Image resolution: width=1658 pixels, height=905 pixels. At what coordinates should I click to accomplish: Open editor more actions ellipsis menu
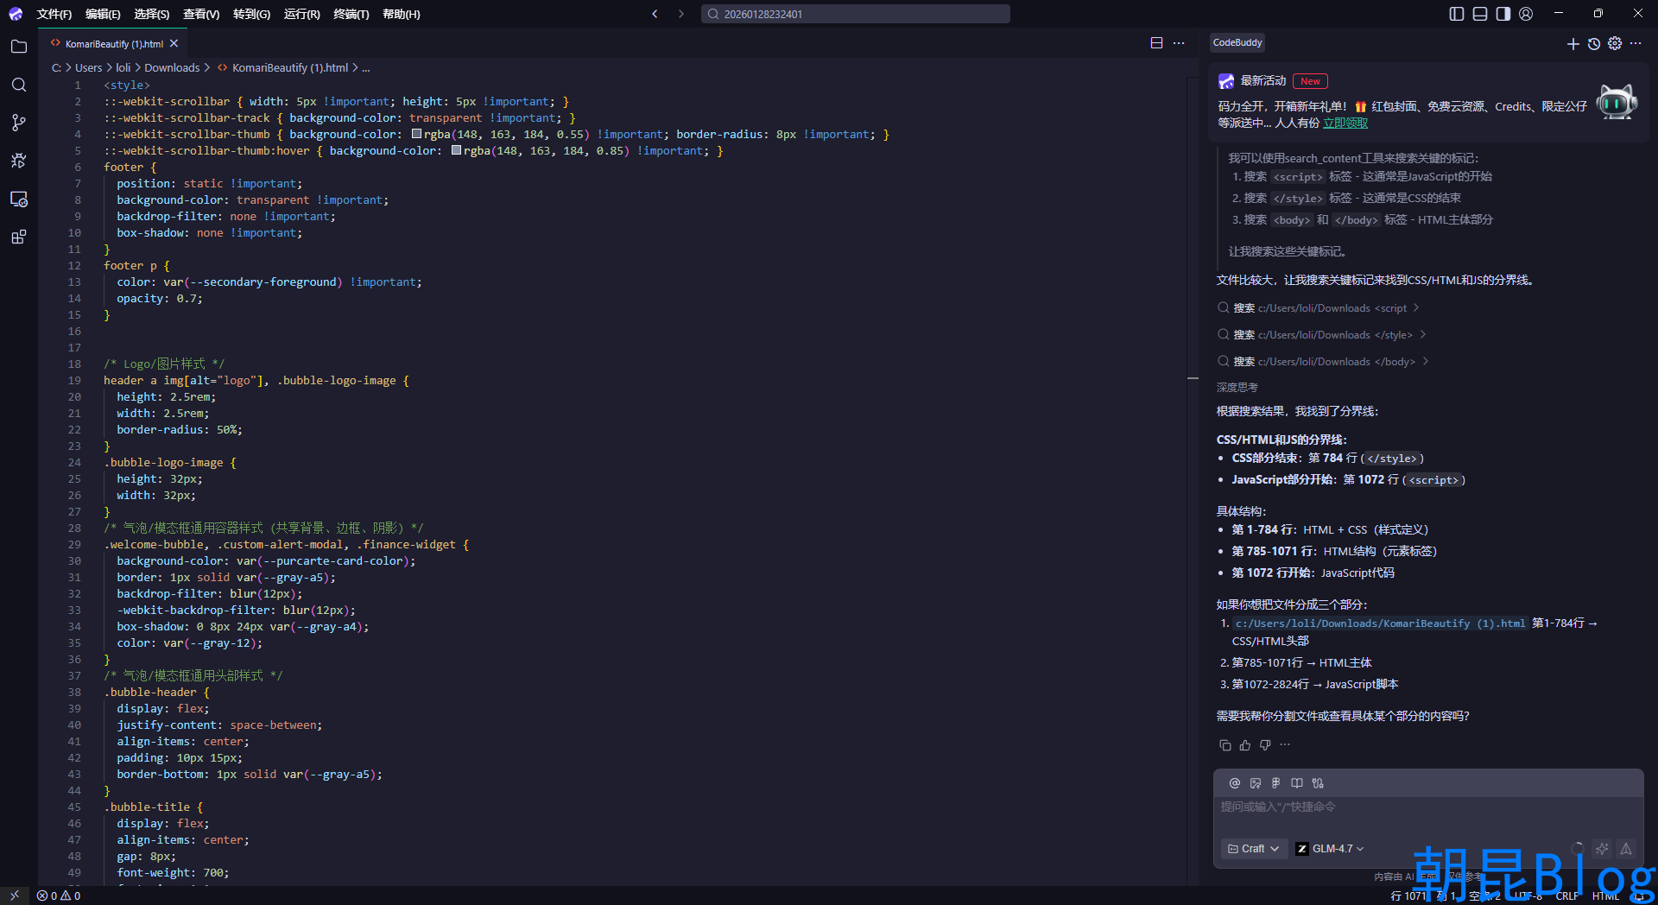coord(1179,43)
